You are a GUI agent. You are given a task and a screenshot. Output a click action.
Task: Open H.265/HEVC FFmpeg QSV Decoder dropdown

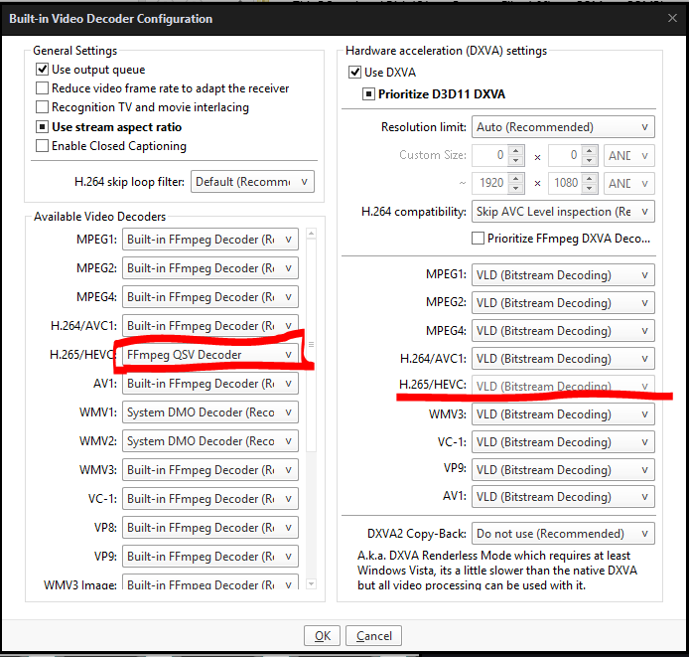[x=210, y=355]
